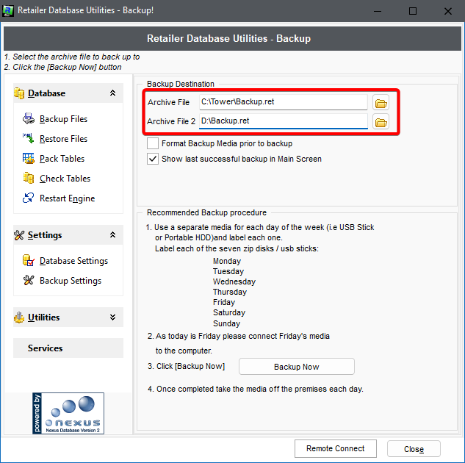Collapse the Settings section chevron
465x463 pixels.
pos(112,235)
